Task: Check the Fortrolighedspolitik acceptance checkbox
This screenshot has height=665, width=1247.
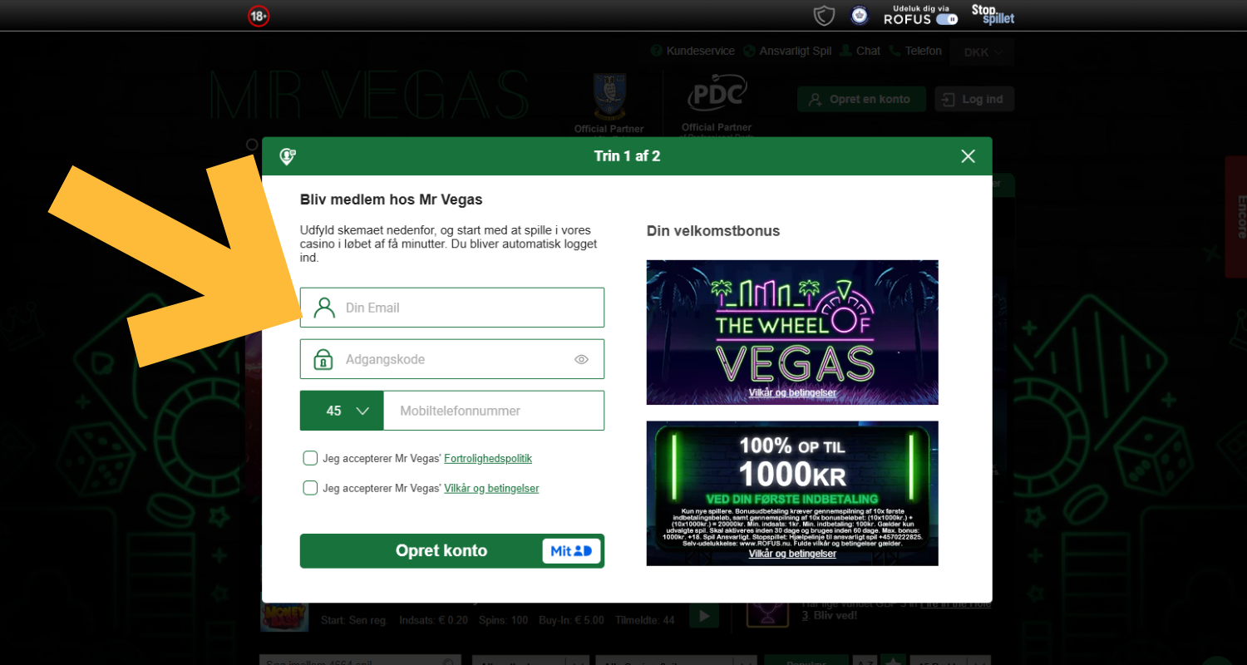Action: point(310,458)
